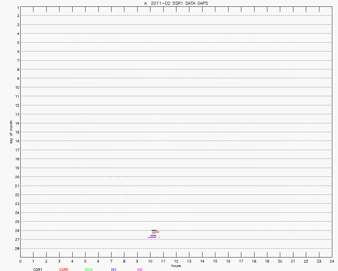Select the long magenta HI2 gap bar
The width and height of the screenshot is (338, 271).
[x=152, y=237]
